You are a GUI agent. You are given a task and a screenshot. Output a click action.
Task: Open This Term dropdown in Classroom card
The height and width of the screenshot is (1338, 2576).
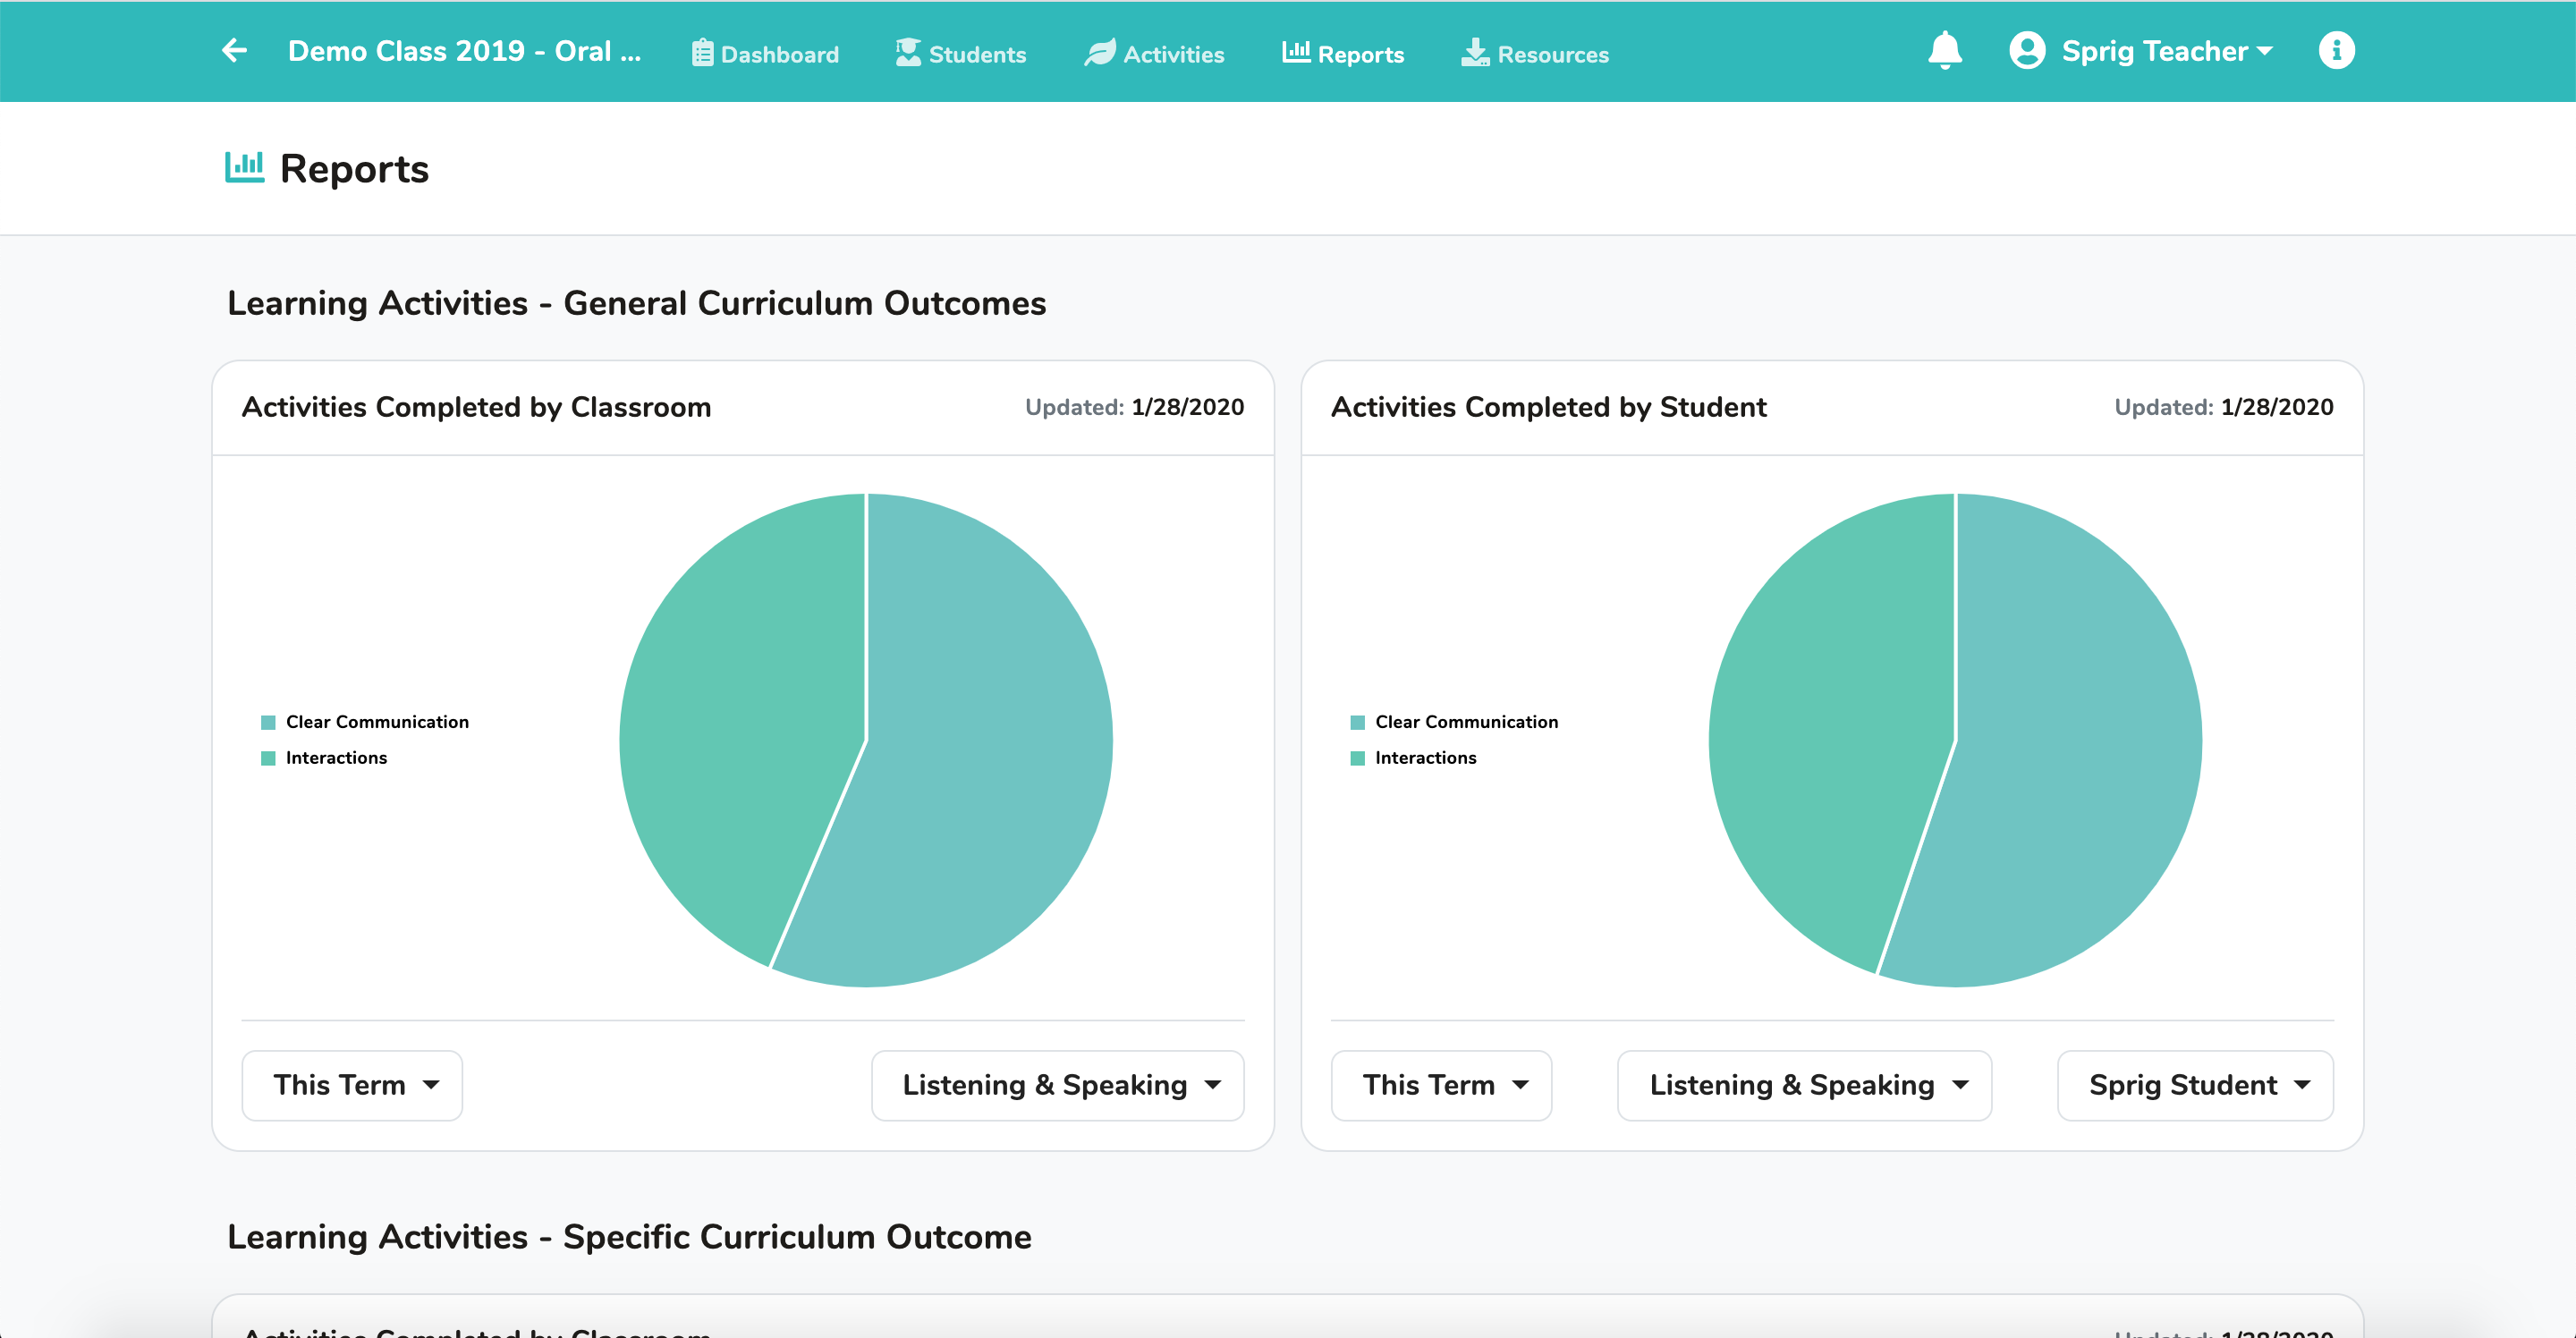point(352,1085)
